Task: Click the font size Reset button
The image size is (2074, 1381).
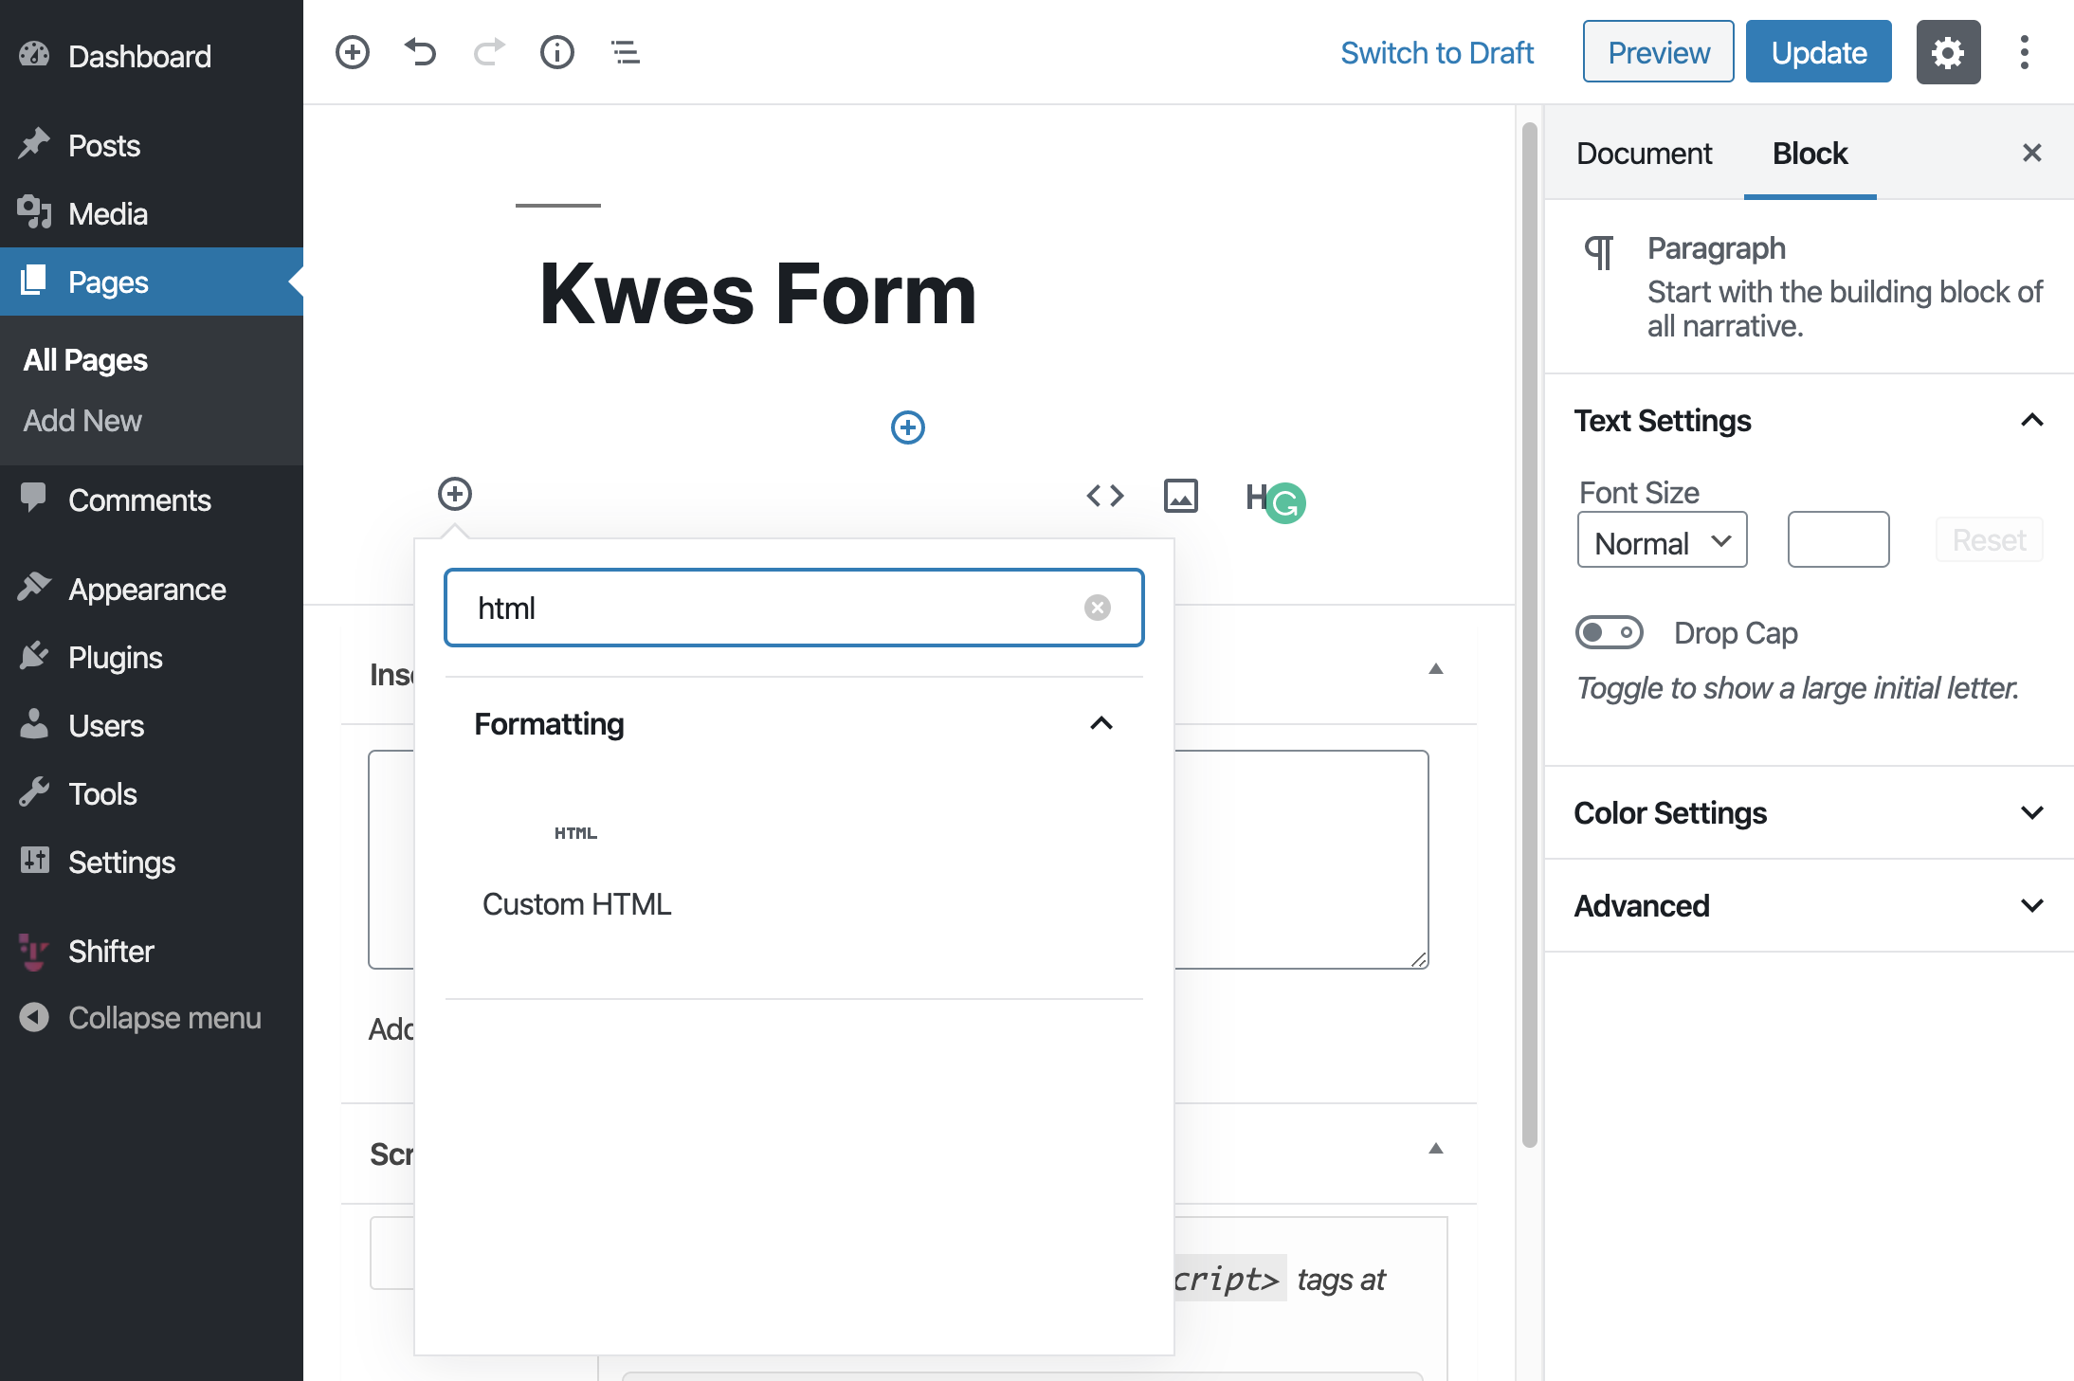Action: point(1989,539)
